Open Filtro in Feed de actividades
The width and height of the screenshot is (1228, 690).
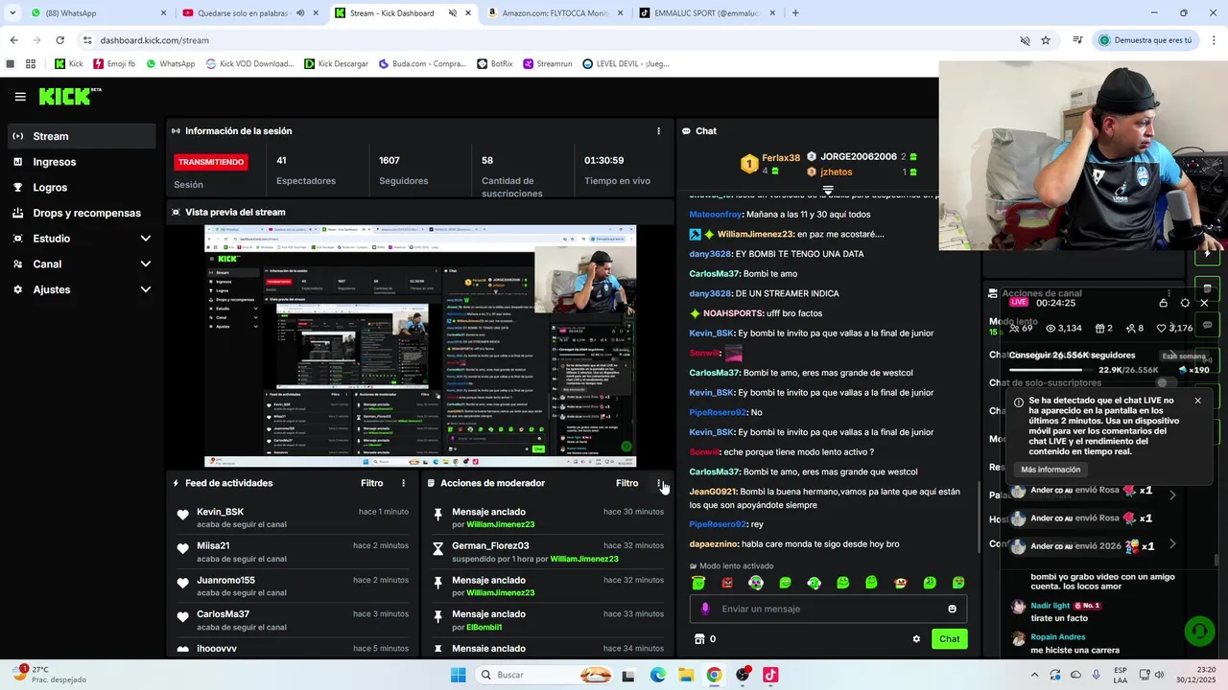tap(371, 483)
